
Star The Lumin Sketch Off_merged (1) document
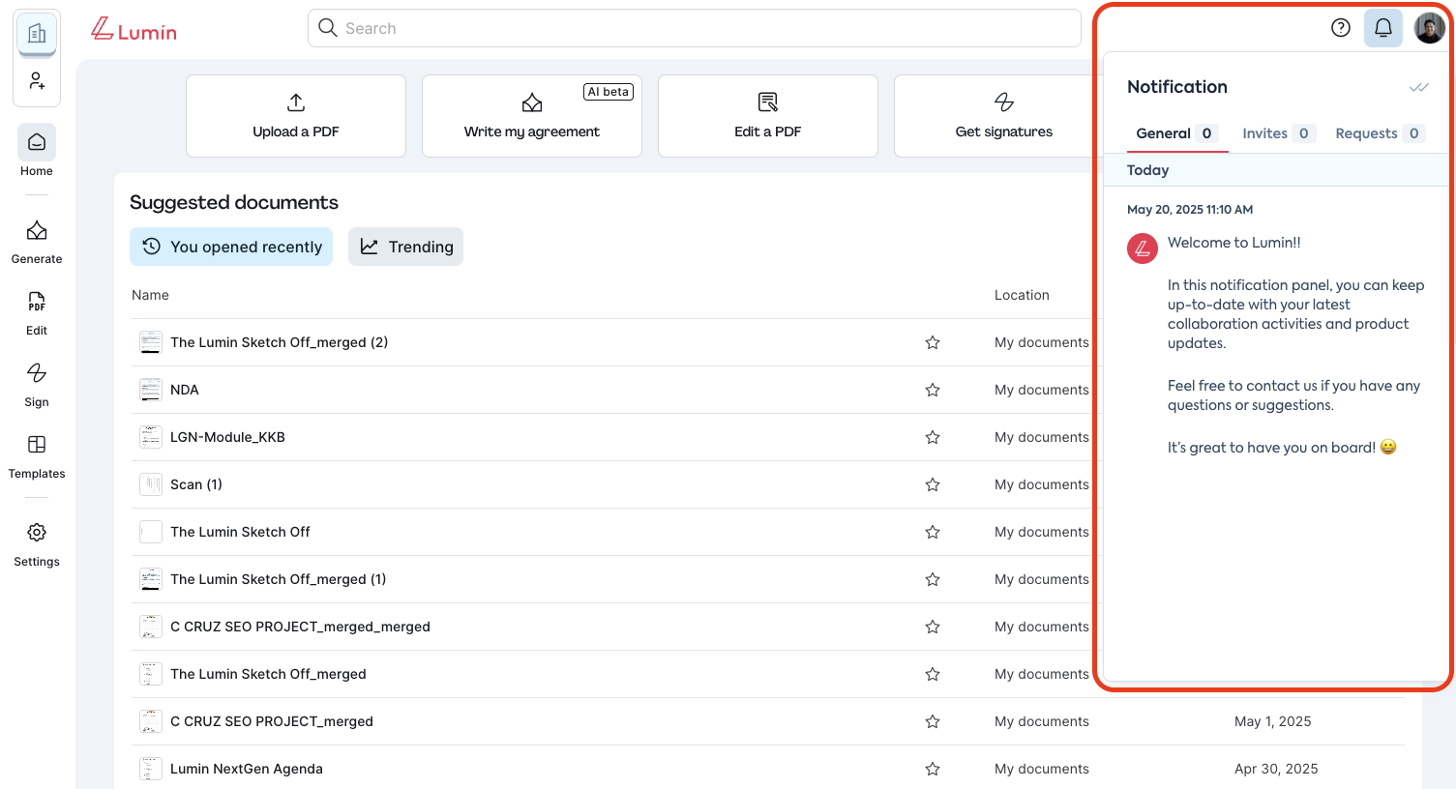[933, 579]
